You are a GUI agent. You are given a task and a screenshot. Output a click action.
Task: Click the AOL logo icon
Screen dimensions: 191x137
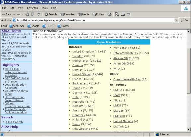tap(186, 8)
